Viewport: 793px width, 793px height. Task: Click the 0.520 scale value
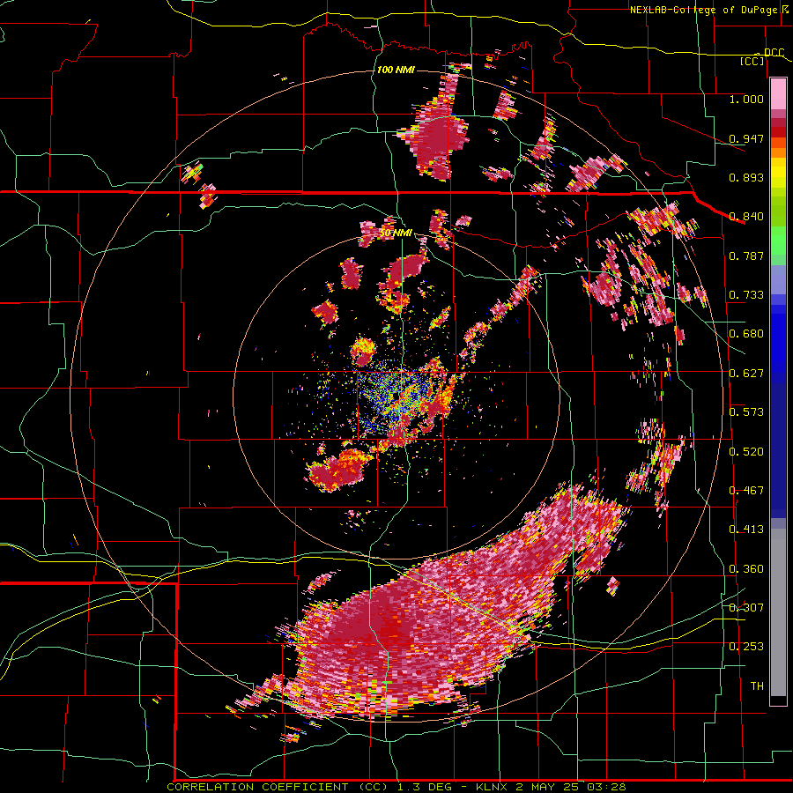point(746,452)
